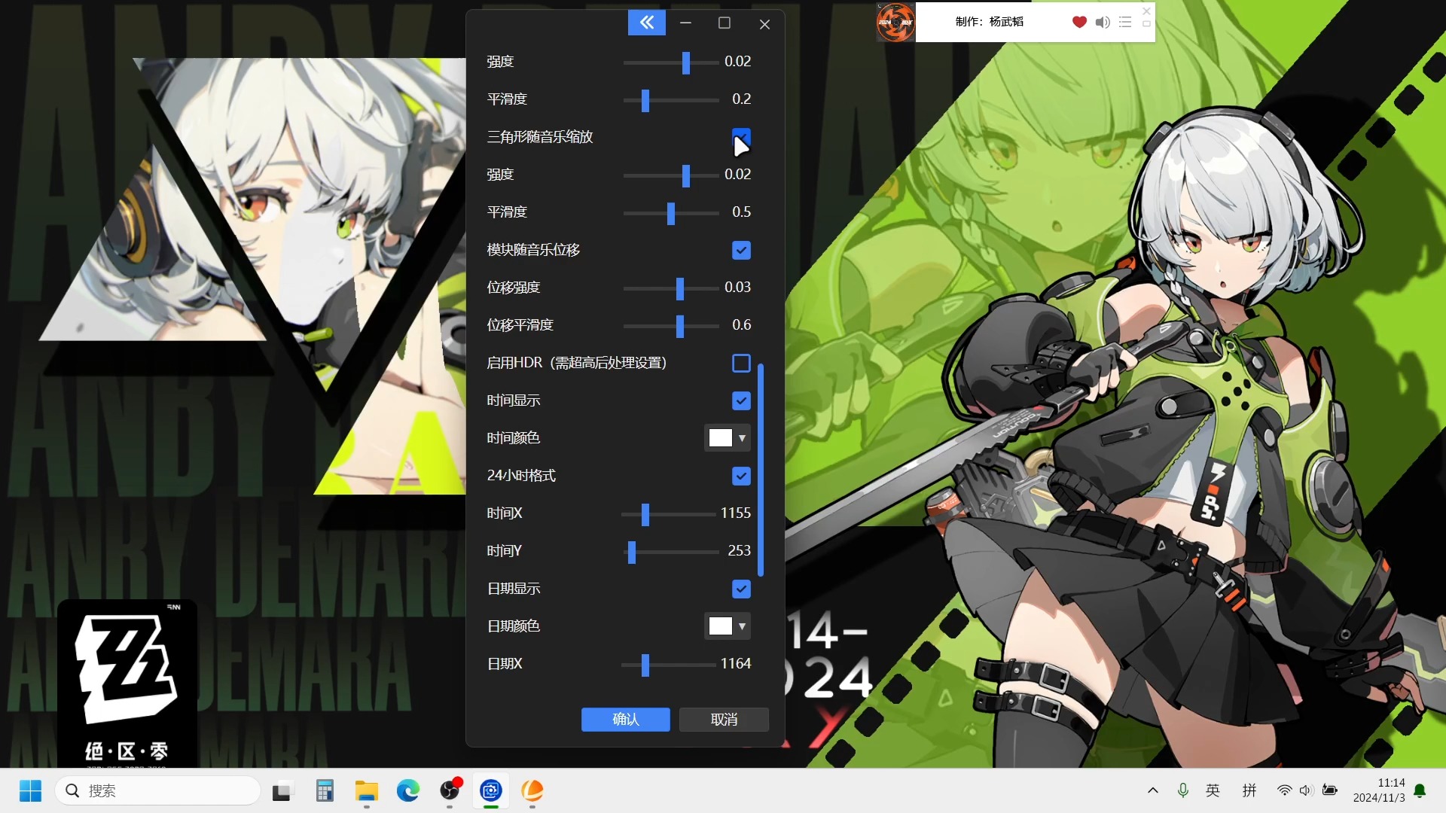Open the clock and date 11:14 flyout
The height and width of the screenshot is (813, 1446).
click(1379, 790)
